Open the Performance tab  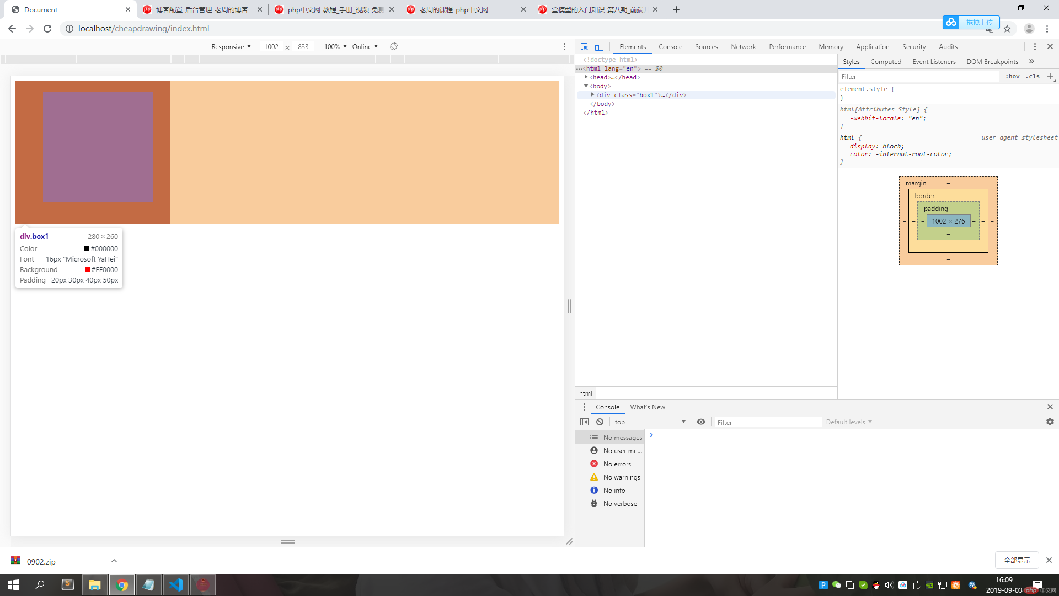787,47
